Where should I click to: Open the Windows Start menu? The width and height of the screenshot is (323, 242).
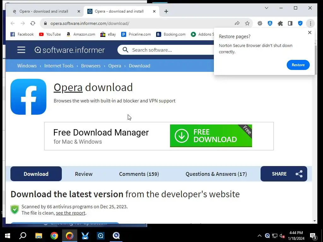[x=8, y=236]
